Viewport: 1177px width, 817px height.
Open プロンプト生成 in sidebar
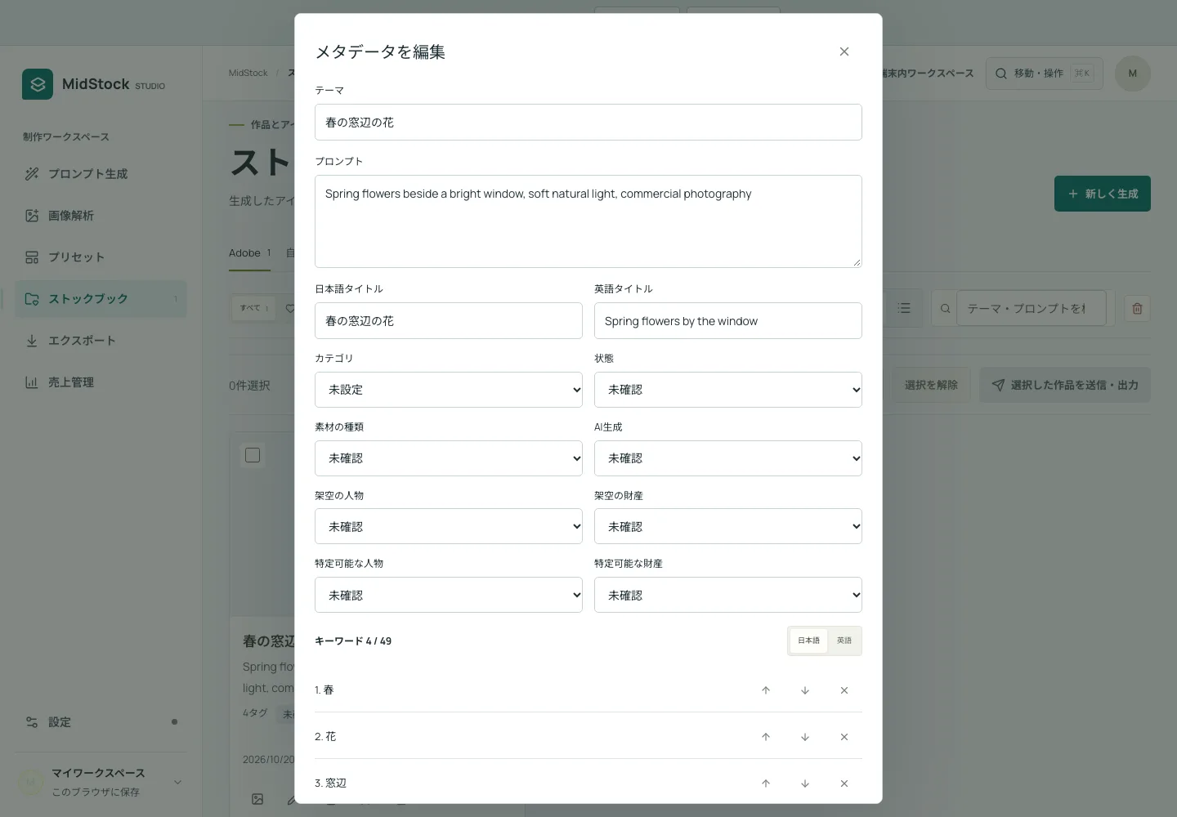pos(101,174)
